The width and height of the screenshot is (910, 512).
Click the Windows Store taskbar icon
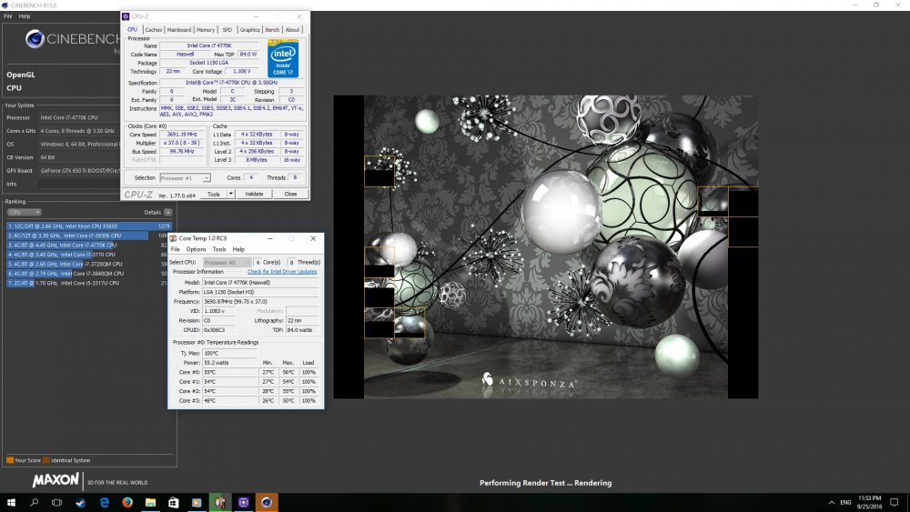pos(173,502)
